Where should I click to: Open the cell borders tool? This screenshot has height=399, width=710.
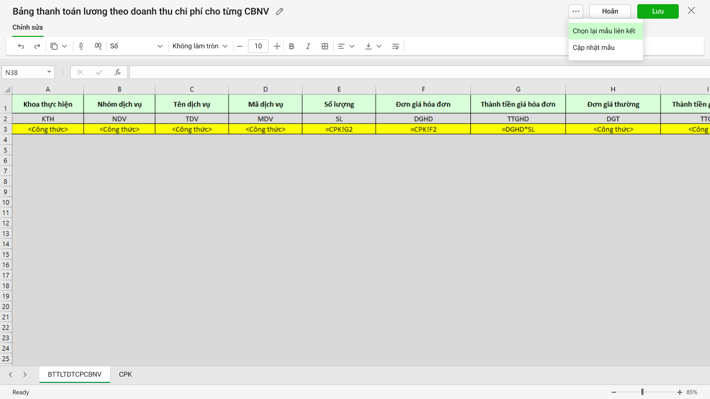click(325, 46)
